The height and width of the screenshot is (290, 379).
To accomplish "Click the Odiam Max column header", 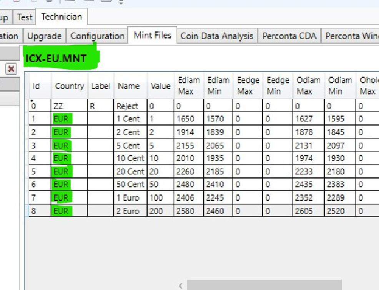I will (308, 86).
